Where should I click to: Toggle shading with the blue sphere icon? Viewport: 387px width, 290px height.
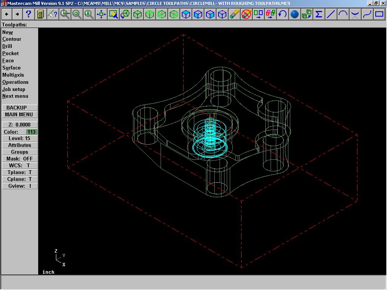pyautogui.click(x=294, y=14)
